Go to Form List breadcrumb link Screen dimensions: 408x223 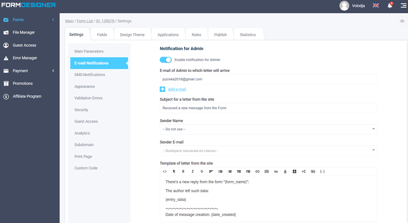(85, 21)
